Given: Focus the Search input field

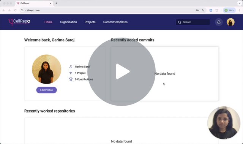Looking at the screenshot, I should click(193, 22).
